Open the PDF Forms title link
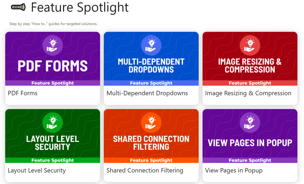 coord(23,93)
